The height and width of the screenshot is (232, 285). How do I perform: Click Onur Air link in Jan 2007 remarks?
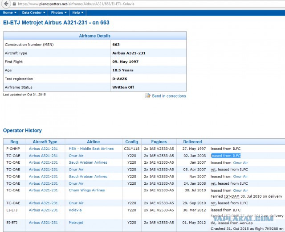(240, 163)
